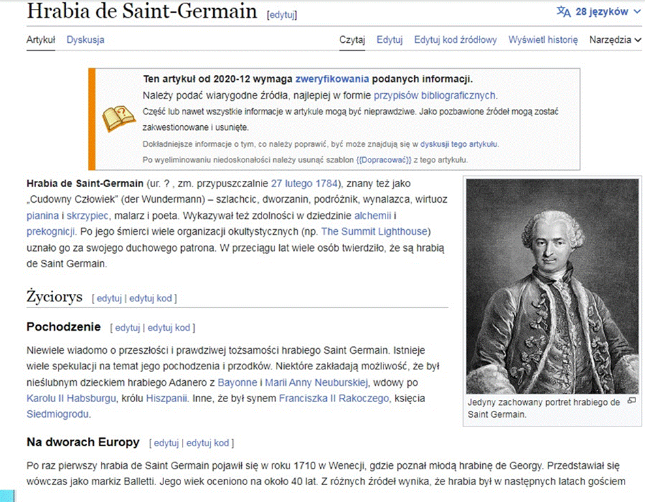Click the enlarge icon beside portrait caption

pos(632,401)
